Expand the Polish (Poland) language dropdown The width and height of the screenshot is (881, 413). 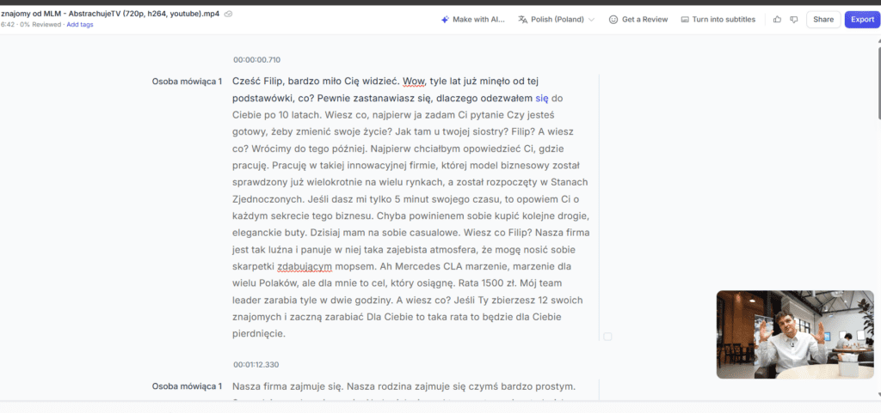(591, 19)
